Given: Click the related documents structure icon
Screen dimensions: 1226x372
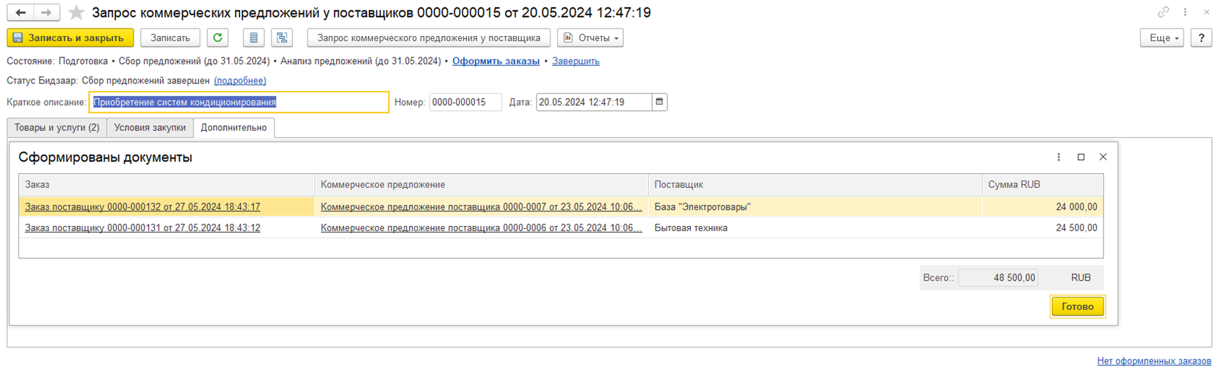Looking at the screenshot, I should (282, 37).
